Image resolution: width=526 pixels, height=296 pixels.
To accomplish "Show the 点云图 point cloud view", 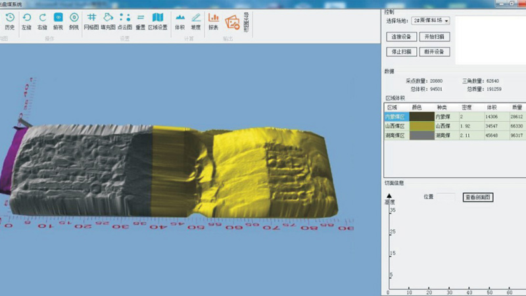I will point(124,21).
